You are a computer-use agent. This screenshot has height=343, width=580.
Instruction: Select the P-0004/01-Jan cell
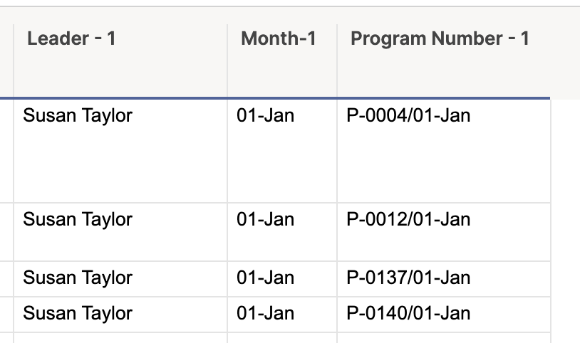pos(443,151)
